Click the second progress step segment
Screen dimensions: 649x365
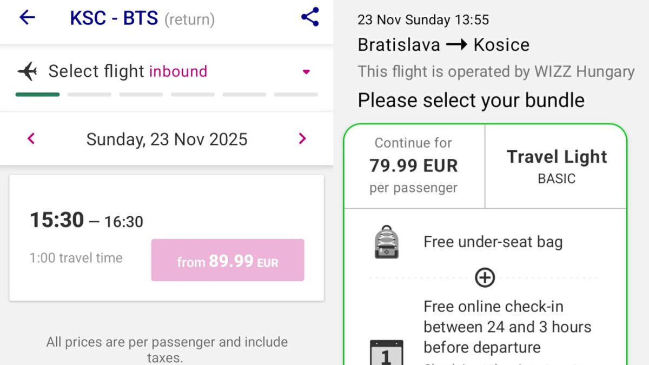89,95
